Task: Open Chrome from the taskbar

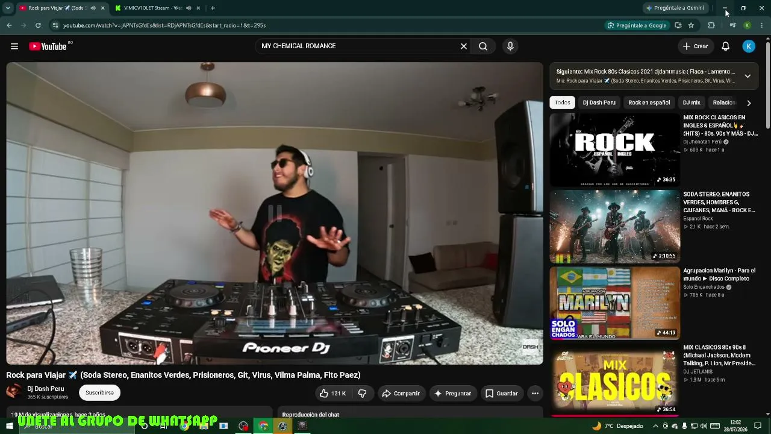Action: point(263,426)
